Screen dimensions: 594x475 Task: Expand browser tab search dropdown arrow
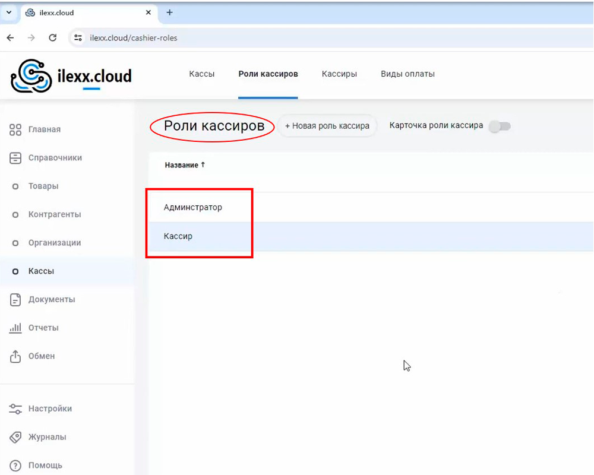(9, 12)
